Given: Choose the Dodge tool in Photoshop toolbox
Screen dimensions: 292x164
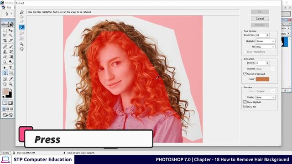Looking at the screenshot, I should (10, 62).
